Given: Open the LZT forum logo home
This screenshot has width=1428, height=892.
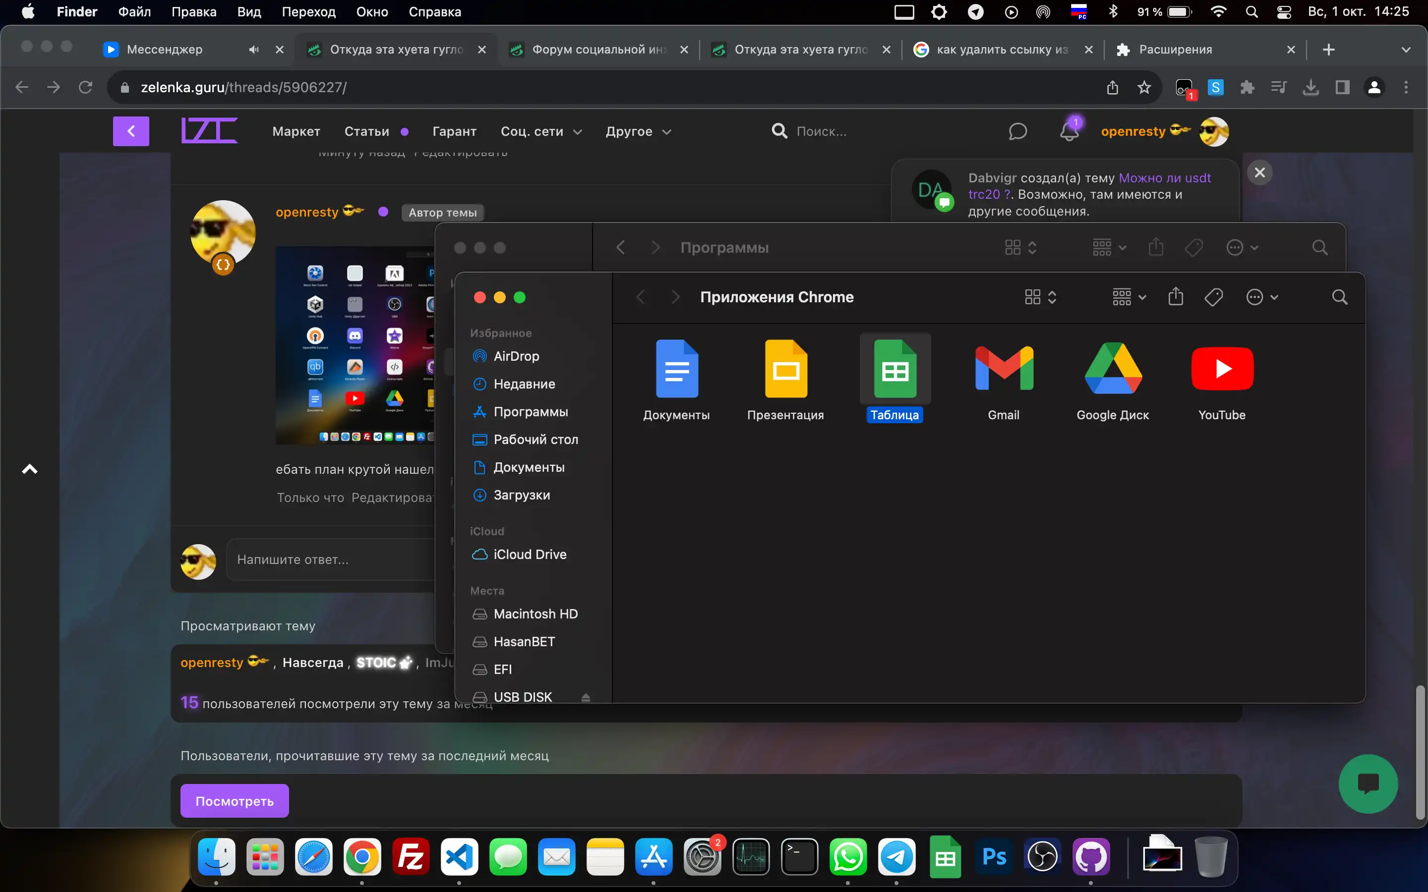Looking at the screenshot, I should 209,130.
